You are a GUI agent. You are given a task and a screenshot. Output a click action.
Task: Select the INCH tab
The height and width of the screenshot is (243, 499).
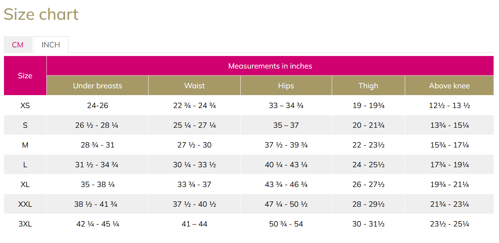pyautogui.click(x=51, y=45)
